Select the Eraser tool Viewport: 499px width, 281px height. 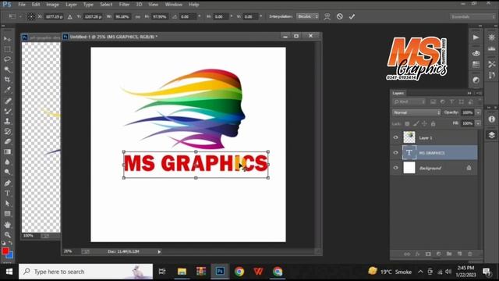7,141
